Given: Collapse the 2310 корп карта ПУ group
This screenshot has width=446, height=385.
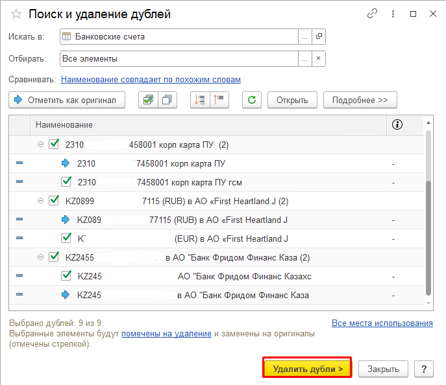Looking at the screenshot, I should 40,145.
